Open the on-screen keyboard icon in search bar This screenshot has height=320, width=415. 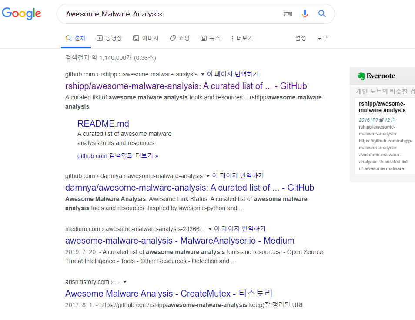pos(288,14)
